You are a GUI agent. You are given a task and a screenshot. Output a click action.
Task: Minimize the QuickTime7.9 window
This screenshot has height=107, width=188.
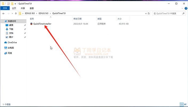coord(169,4)
